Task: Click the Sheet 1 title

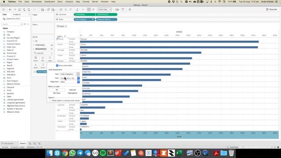Action: point(61,26)
